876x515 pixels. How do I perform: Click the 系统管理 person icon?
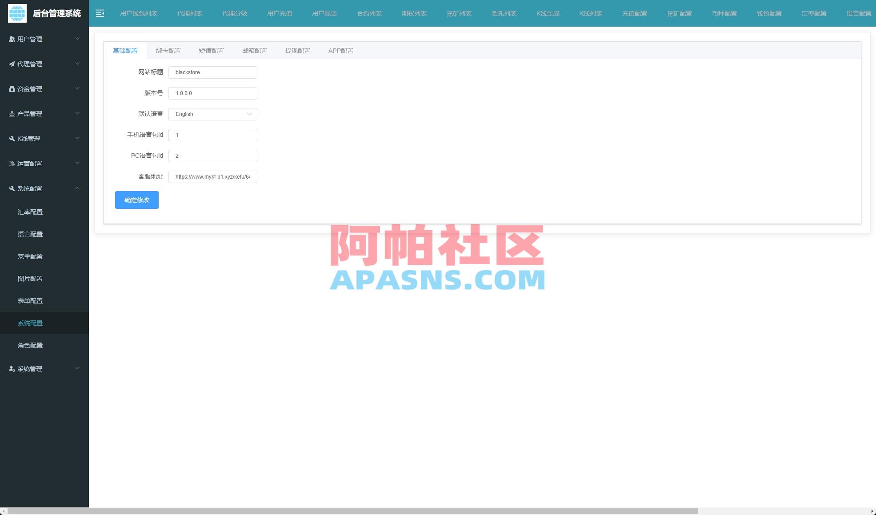coord(11,368)
